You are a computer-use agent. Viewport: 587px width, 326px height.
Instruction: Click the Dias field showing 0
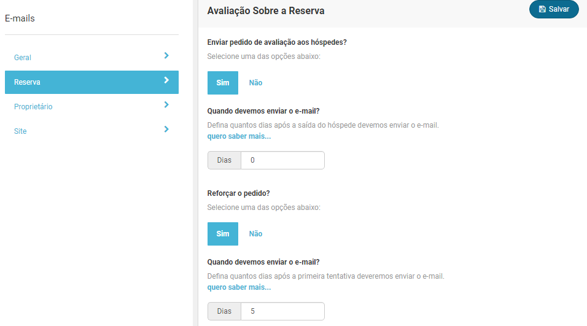[282, 160]
